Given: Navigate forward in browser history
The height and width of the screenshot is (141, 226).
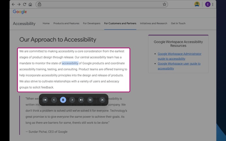Looking at the screenshot, I should pyautogui.click(x=19, y=4).
